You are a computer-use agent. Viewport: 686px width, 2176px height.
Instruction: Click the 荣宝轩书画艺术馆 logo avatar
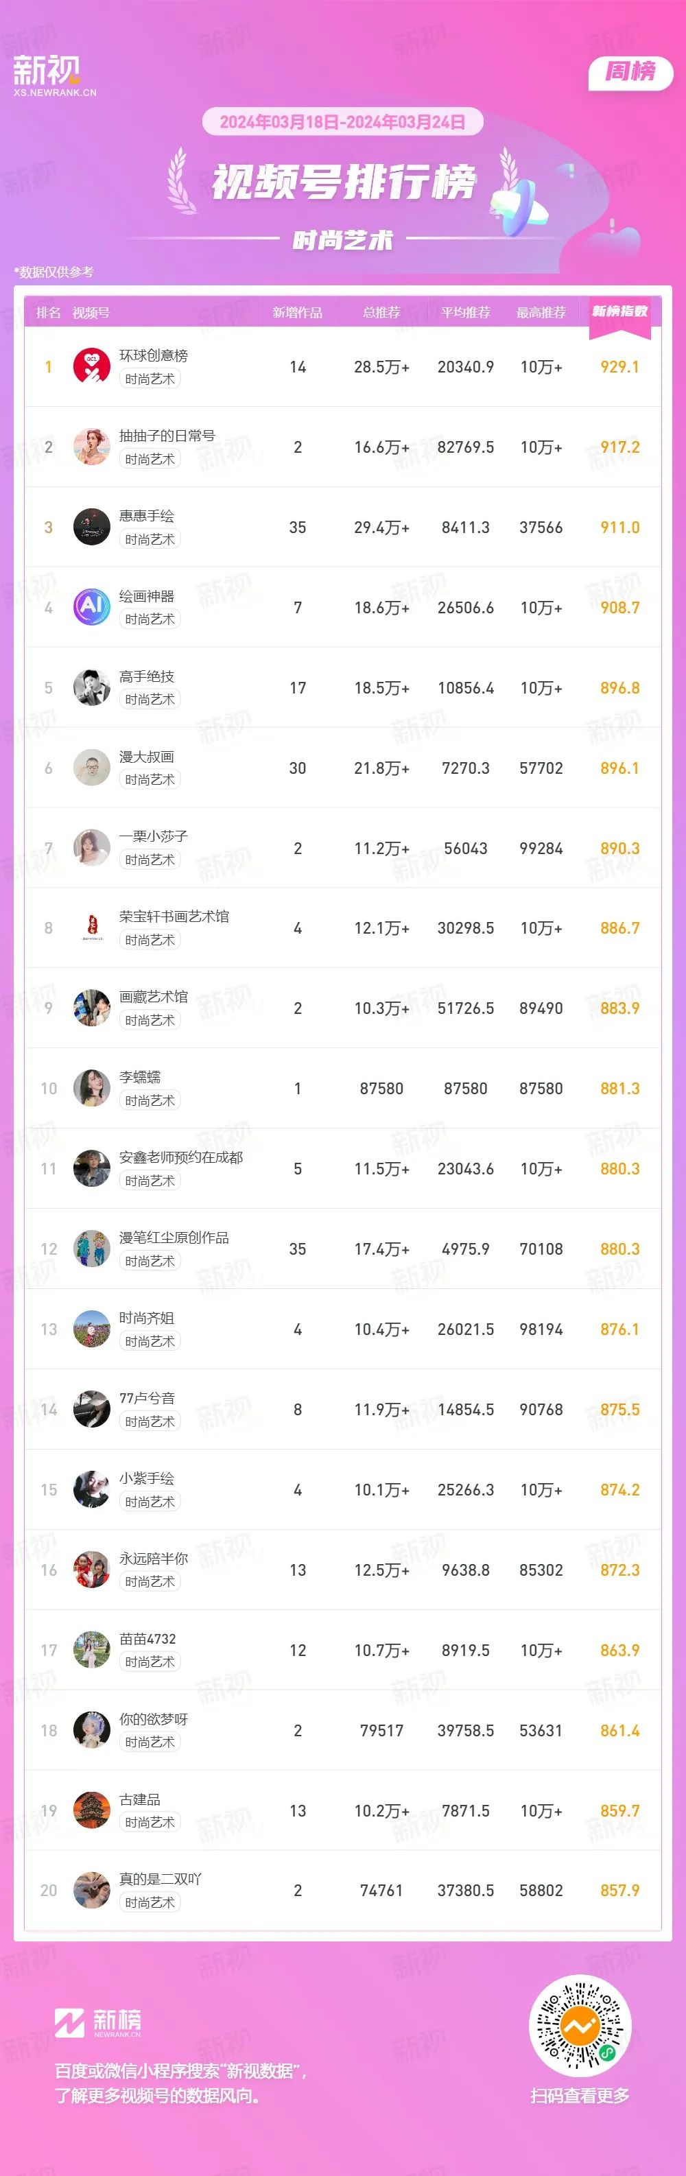92,927
